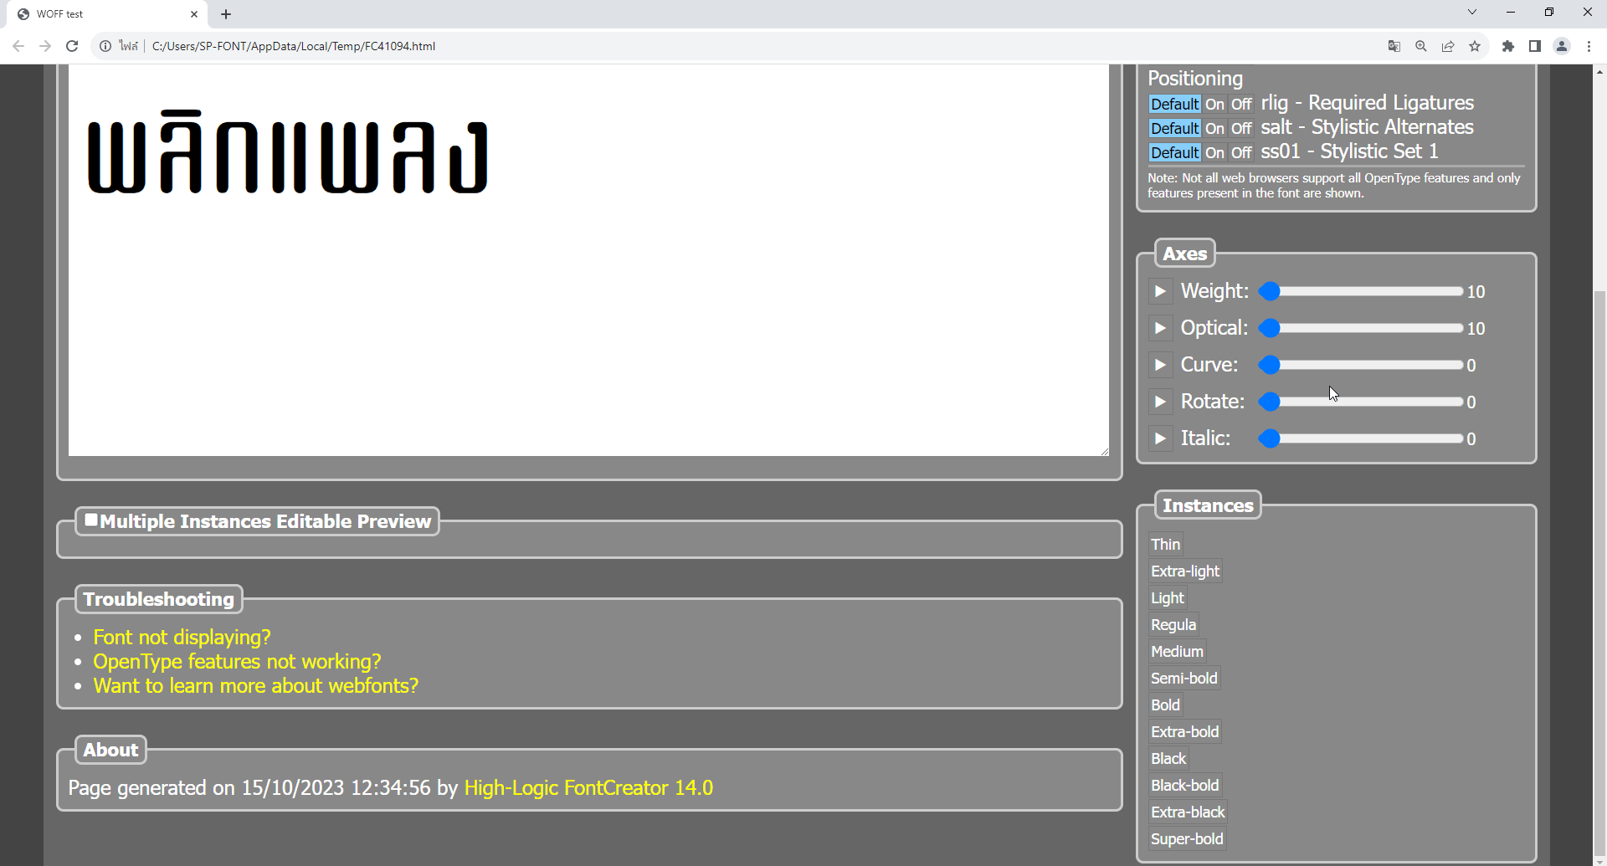Expand the tab search chevron
The image size is (1607, 866).
click(x=1472, y=13)
